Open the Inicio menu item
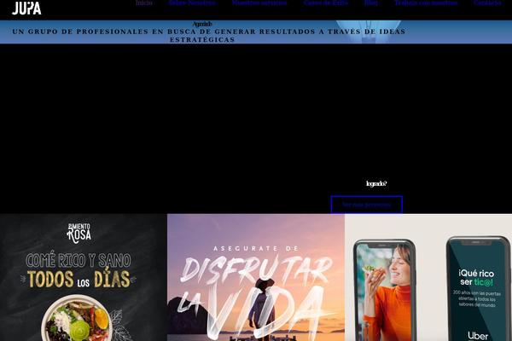Image resolution: width=512 pixels, height=341 pixels. click(x=143, y=3)
